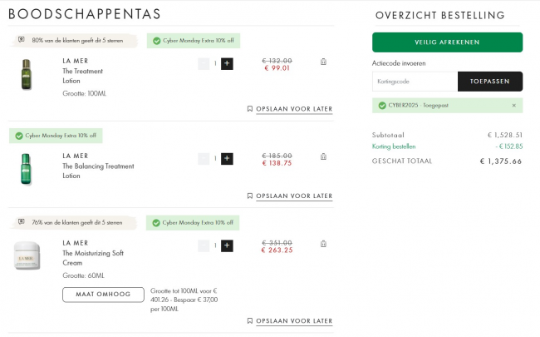The width and height of the screenshot is (540, 337).
Task: Save Moisturizing Soft Cream for later
Action: coord(290,321)
